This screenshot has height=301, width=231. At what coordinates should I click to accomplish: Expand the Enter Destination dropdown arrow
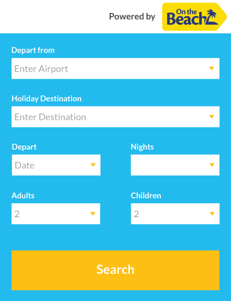pyautogui.click(x=212, y=117)
